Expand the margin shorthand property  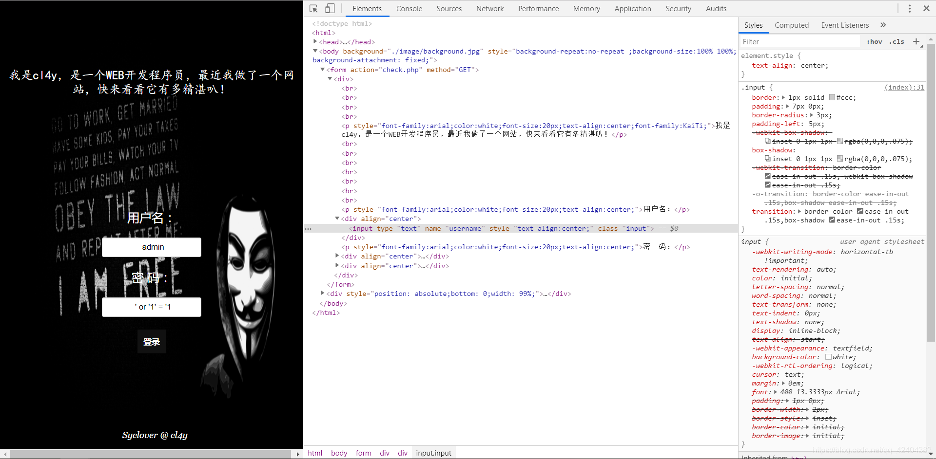pos(783,383)
